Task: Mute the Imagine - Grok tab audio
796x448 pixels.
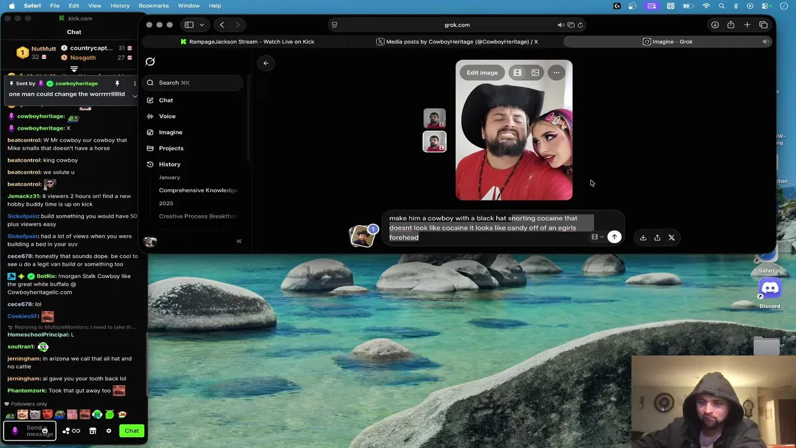Action: click(x=766, y=42)
